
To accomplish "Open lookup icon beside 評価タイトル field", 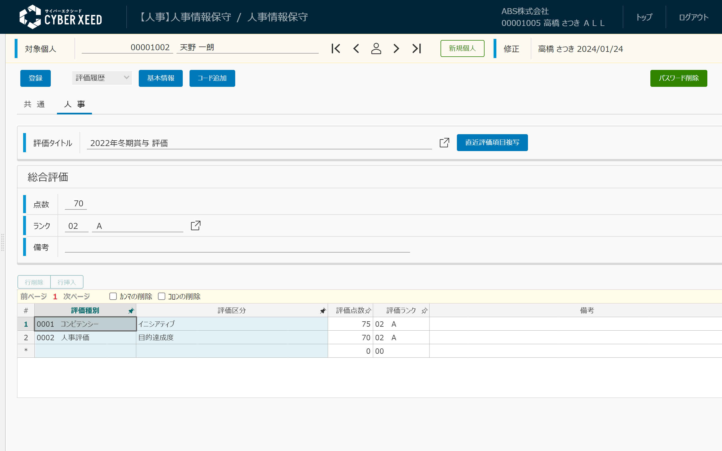I will 444,143.
